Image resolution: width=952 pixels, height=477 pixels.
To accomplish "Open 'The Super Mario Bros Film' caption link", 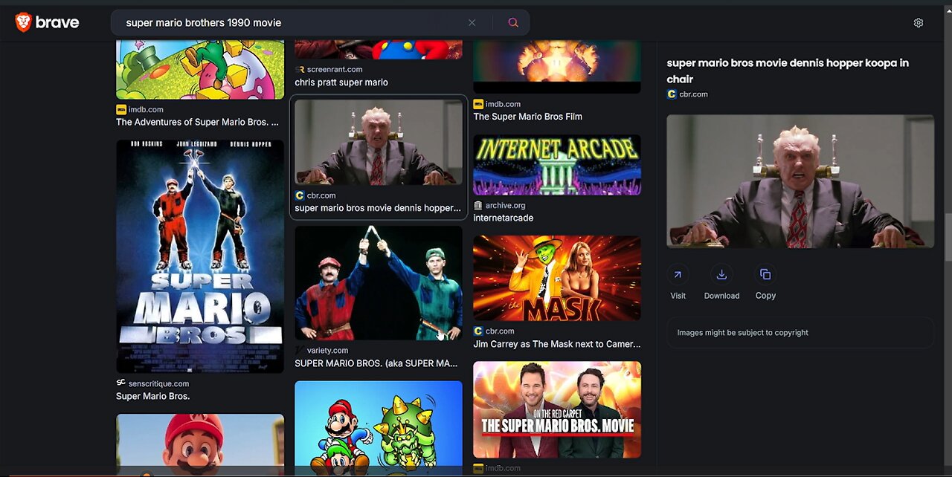I will (x=528, y=117).
